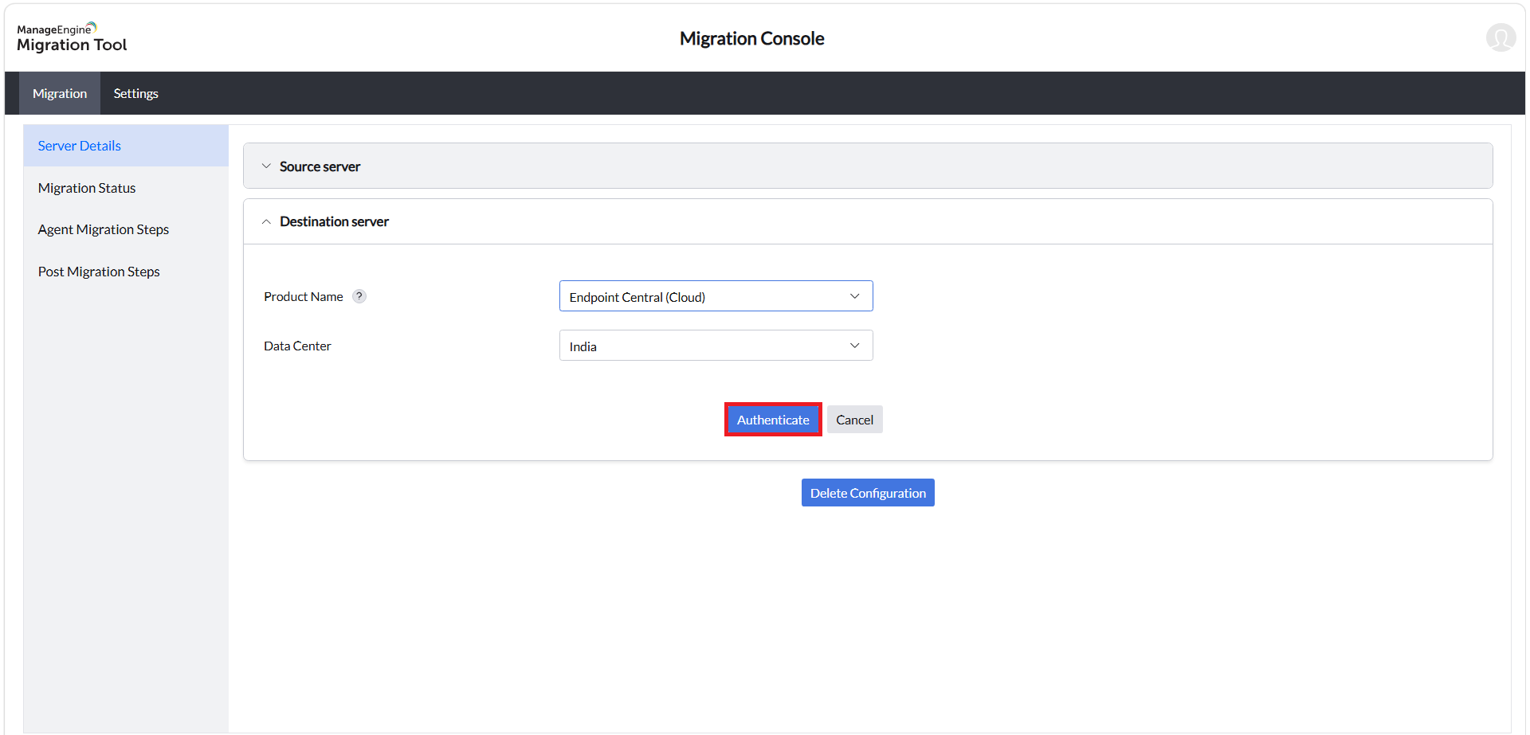Collapse the Destination server chevron
Viewport: 1530px width, 735px height.
coord(266,221)
